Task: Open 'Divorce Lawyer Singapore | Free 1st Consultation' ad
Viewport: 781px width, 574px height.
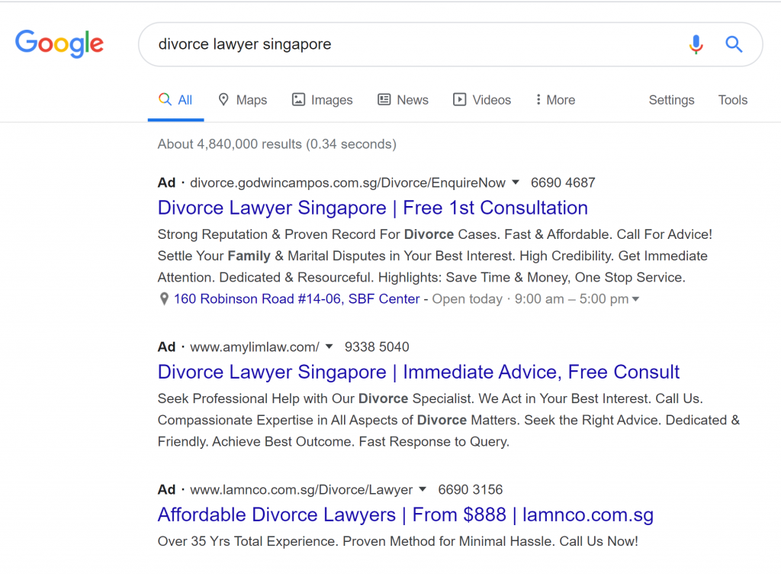Action: click(x=372, y=208)
